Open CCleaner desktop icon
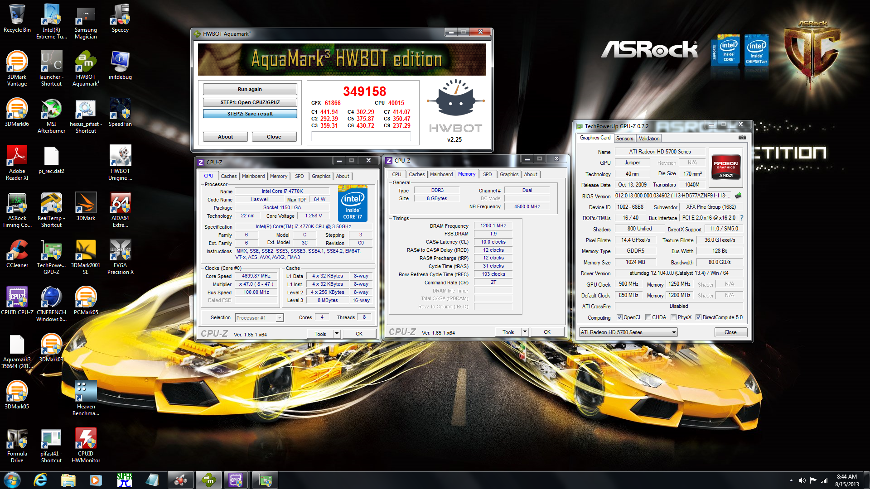The image size is (870, 489). point(17,254)
